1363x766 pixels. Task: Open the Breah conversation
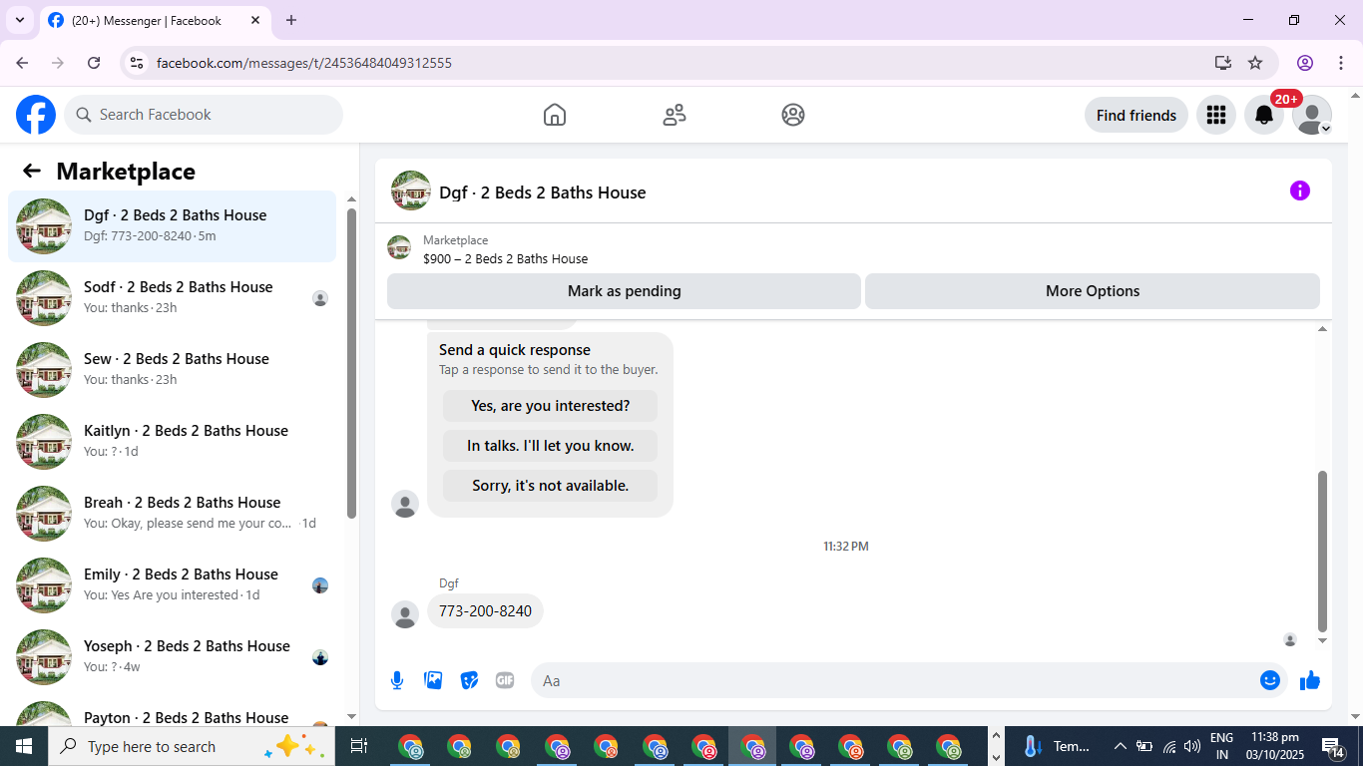coord(172,514)
